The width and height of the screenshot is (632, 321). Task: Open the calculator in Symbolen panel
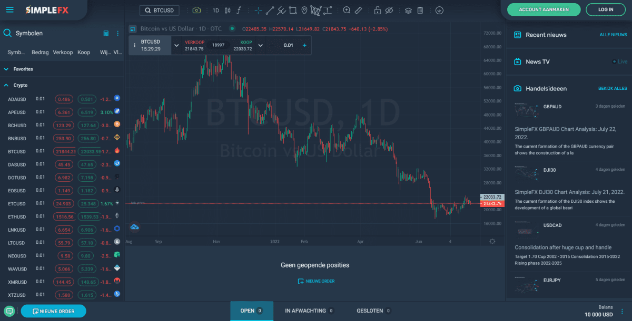[x=106, y=33]
